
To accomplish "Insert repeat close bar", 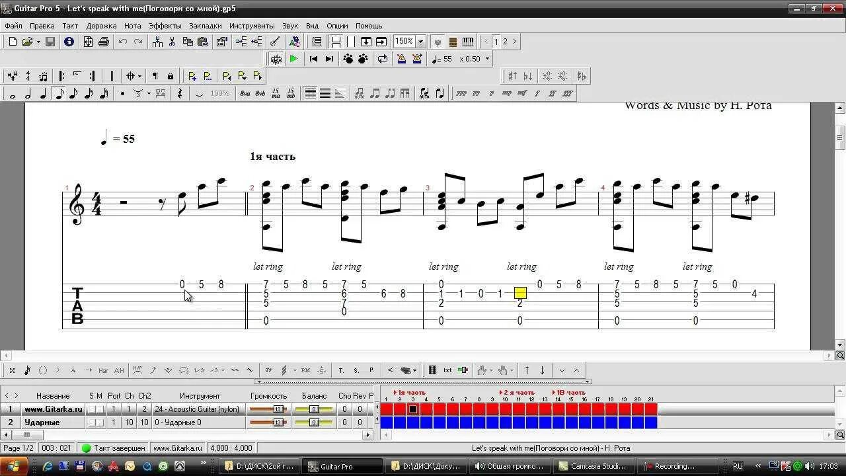I will click(93, 76).
